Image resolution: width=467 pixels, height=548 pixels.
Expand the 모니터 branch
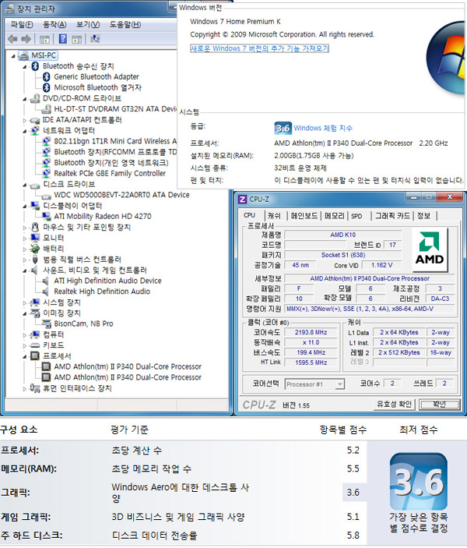(x=25, y=239)
